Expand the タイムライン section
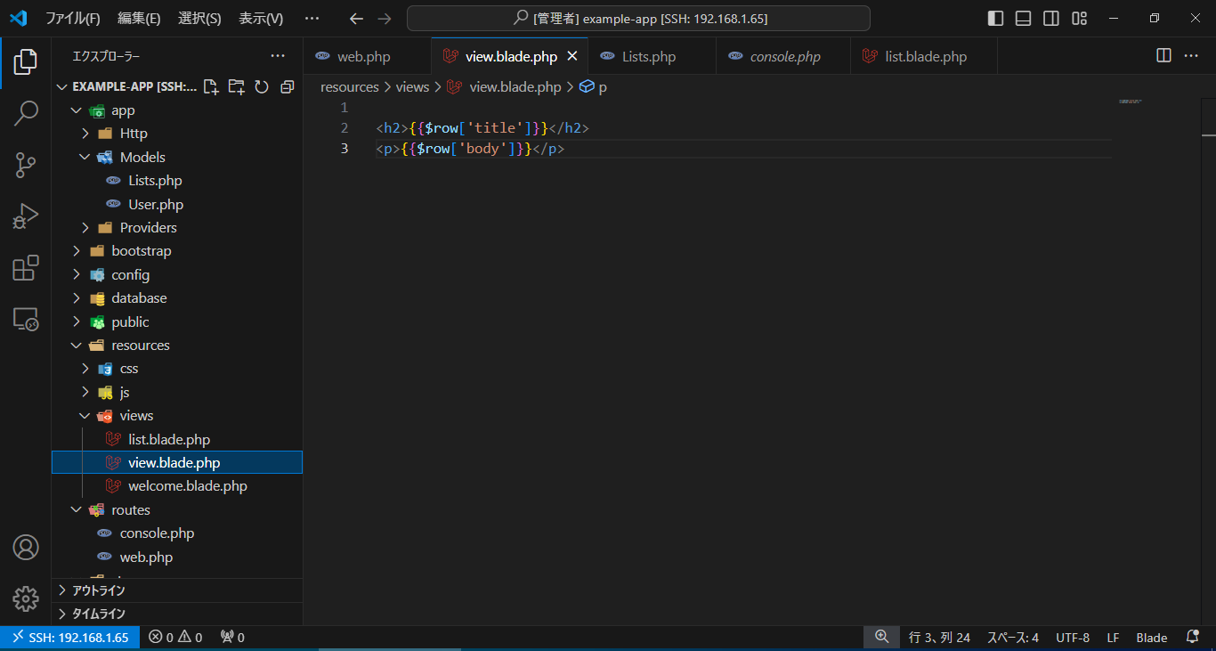This screenshot has width=1216, height=651. pyautogui.click(x=177, y=614)
